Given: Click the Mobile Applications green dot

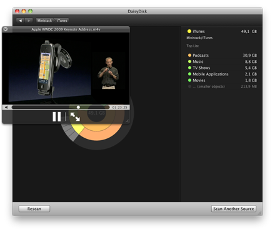Looking at the screenshot, I should pos(189,74).
